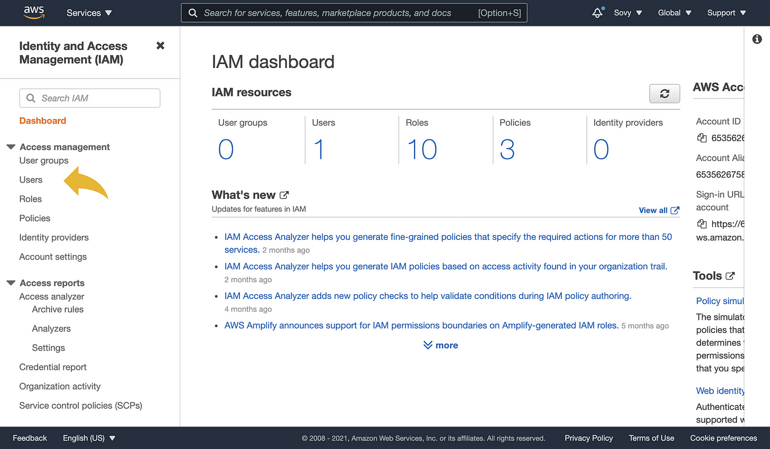Click the View all link

pyautogui.click(x=659, y=210)
